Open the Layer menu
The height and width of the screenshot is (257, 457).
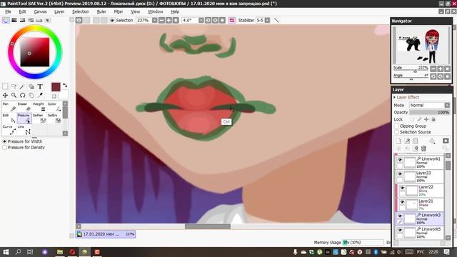click(x=59, y=11)
